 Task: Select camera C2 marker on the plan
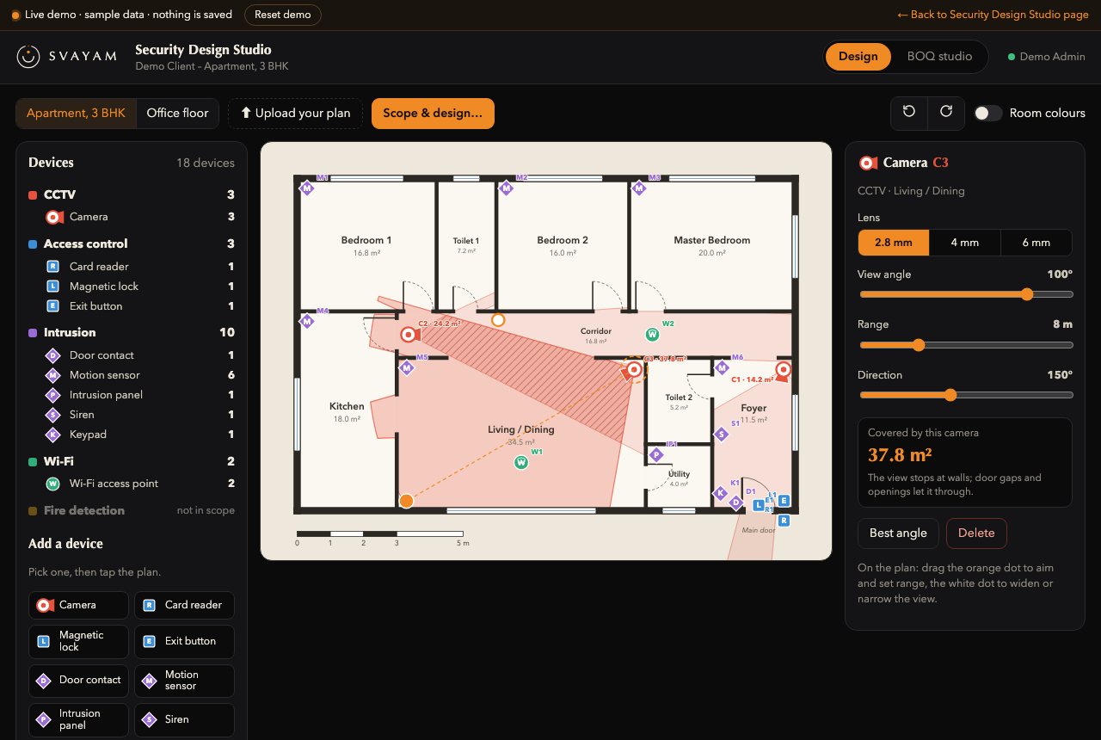tap(409, 335)
